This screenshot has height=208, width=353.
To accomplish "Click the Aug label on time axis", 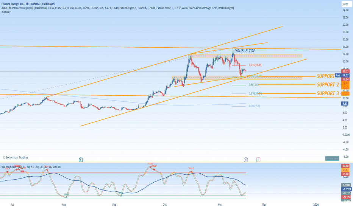I will point(64,205).
